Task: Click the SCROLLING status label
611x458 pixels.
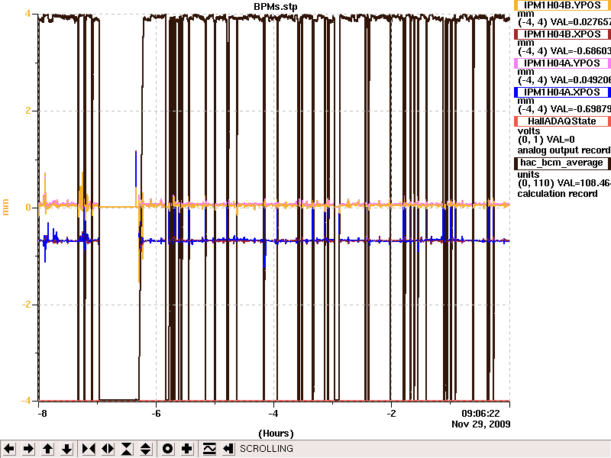Action: 266,449
